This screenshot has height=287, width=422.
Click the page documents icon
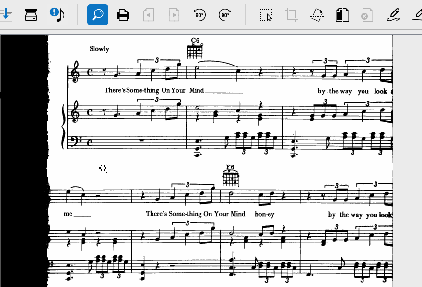pos(342,15)
